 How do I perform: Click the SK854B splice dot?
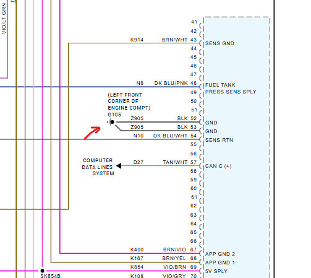tap(42, 271)
